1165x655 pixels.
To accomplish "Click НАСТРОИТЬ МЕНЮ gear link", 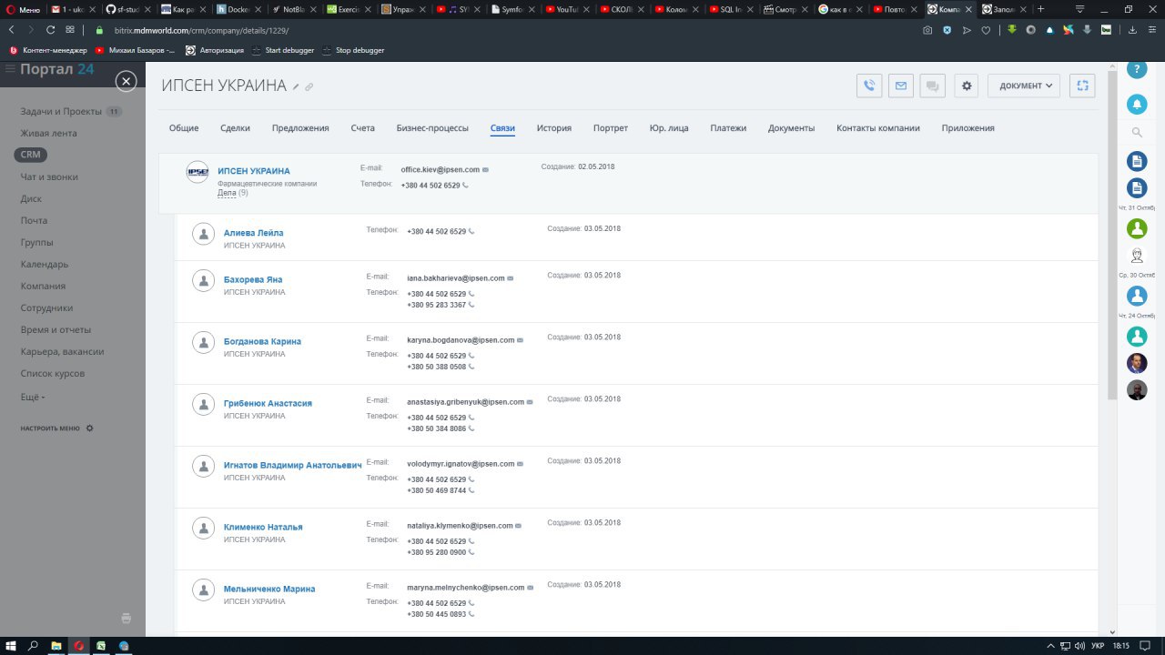I will pyautogui.click(x=57, y=428).
